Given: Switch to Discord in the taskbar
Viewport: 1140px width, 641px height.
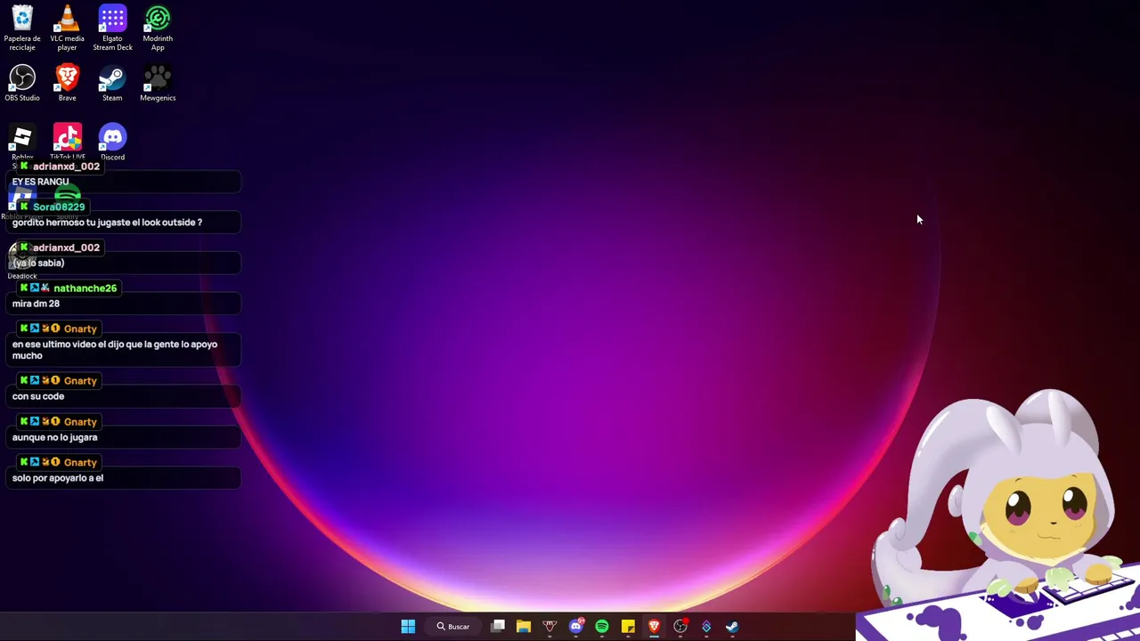Looking at the screenshot, I should click(x=576, y=627).
